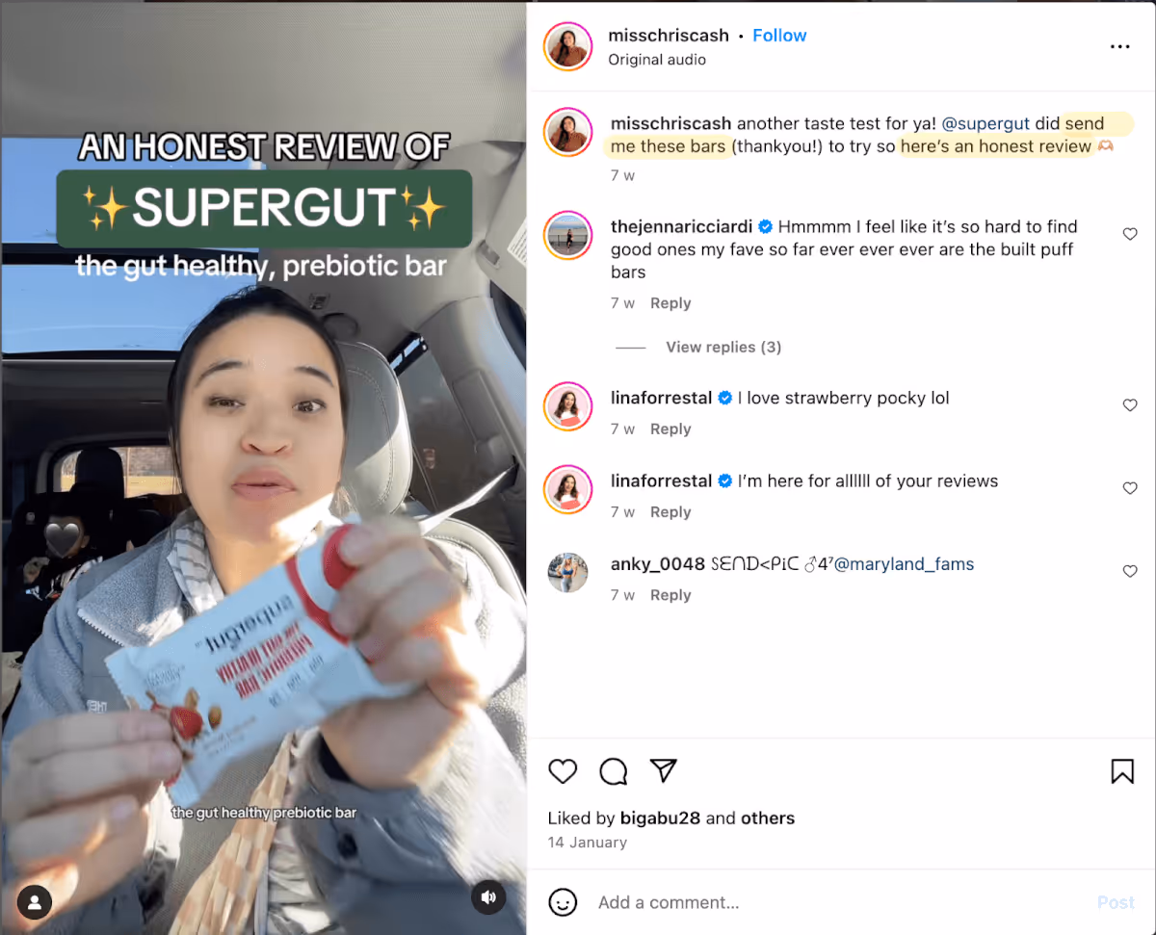
Task: Like the 'here for allllll of your reviews' comment
Action: pos(1130,488)
